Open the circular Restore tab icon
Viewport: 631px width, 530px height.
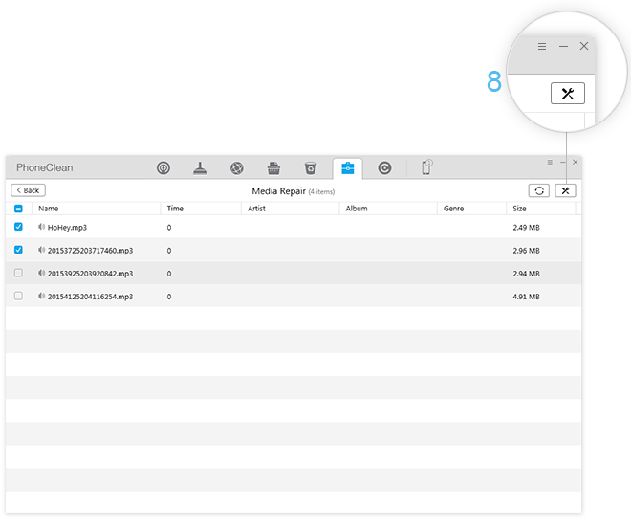[384, 168]
